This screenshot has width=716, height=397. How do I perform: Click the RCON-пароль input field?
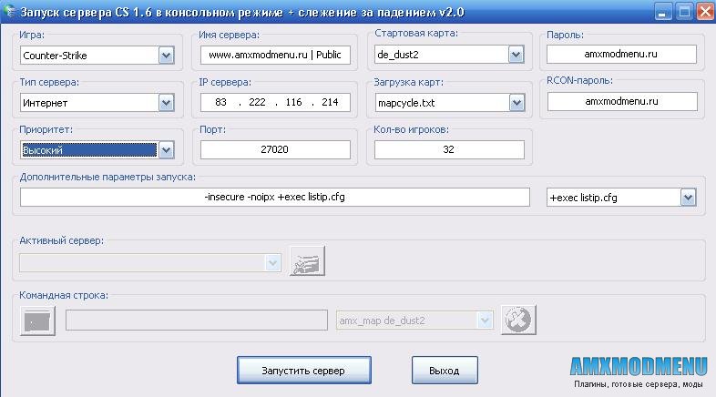tap(621, 102)
